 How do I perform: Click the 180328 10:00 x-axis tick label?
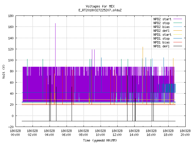[100, 133]
